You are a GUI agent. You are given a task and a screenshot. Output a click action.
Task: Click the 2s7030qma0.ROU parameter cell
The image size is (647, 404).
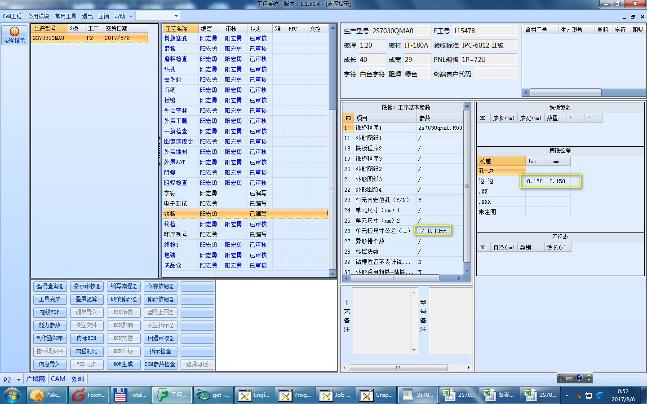(440, 128)
